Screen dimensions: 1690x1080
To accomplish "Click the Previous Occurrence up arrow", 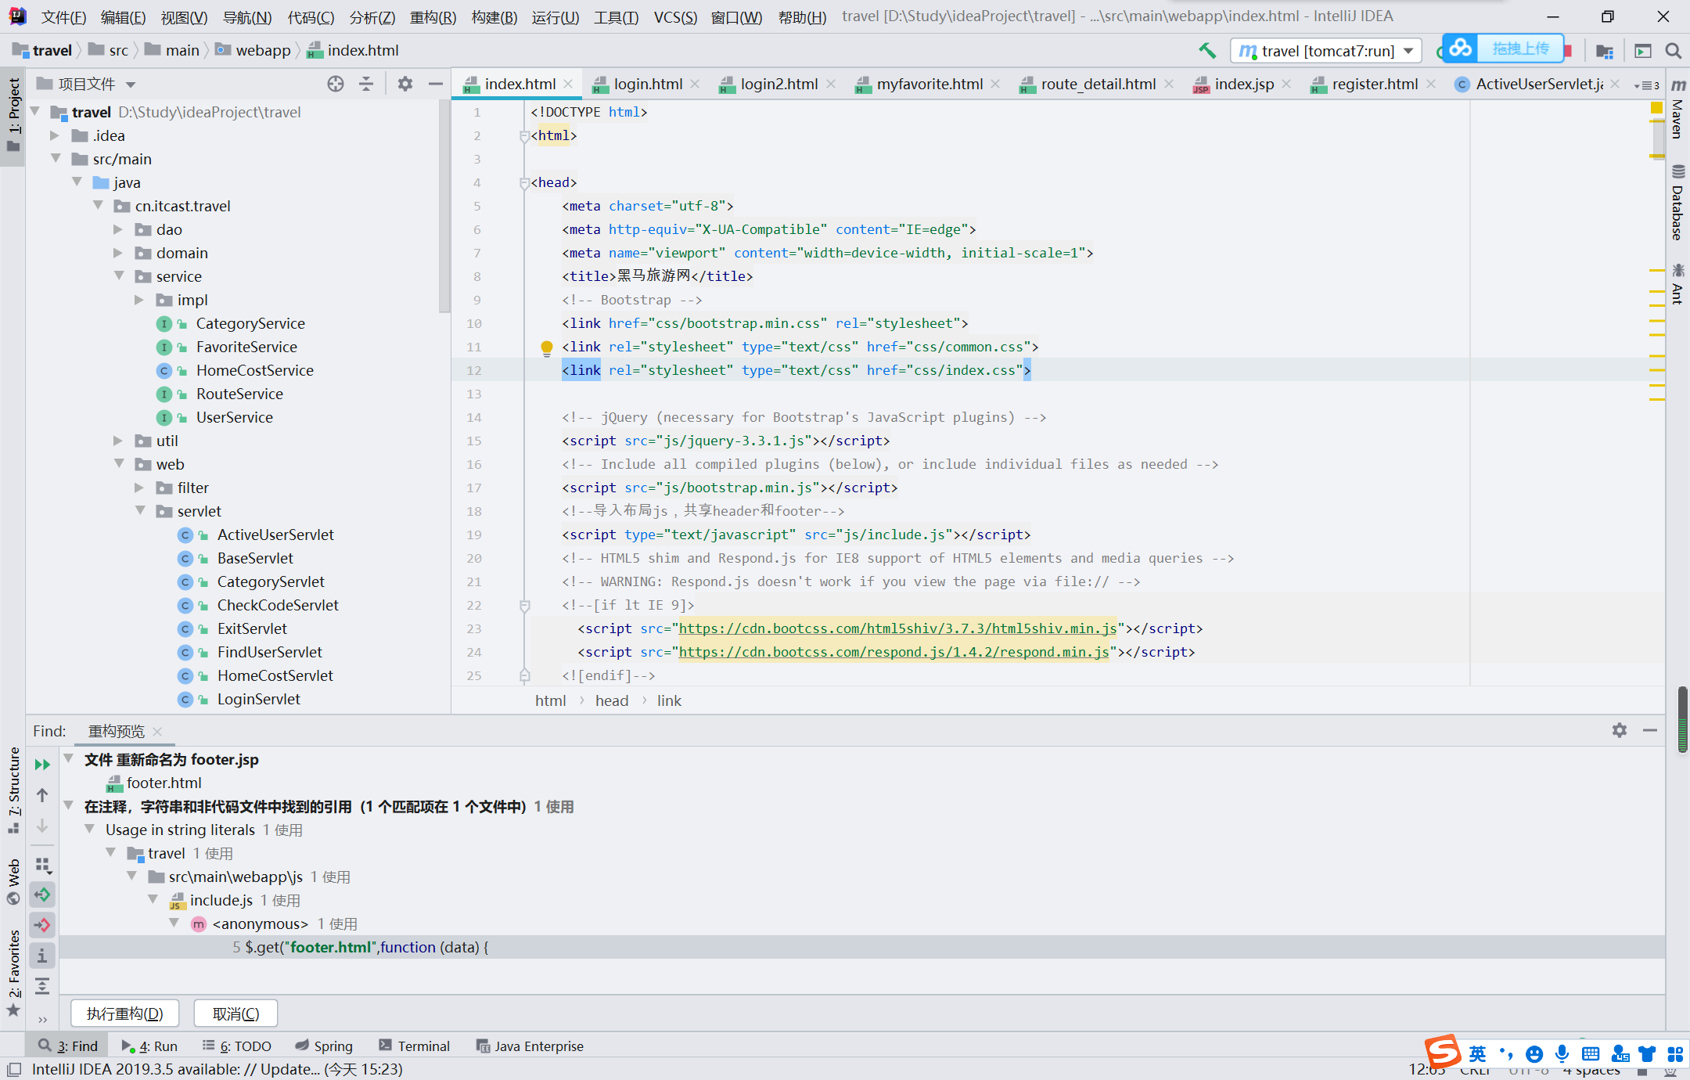I will [42, 795].
